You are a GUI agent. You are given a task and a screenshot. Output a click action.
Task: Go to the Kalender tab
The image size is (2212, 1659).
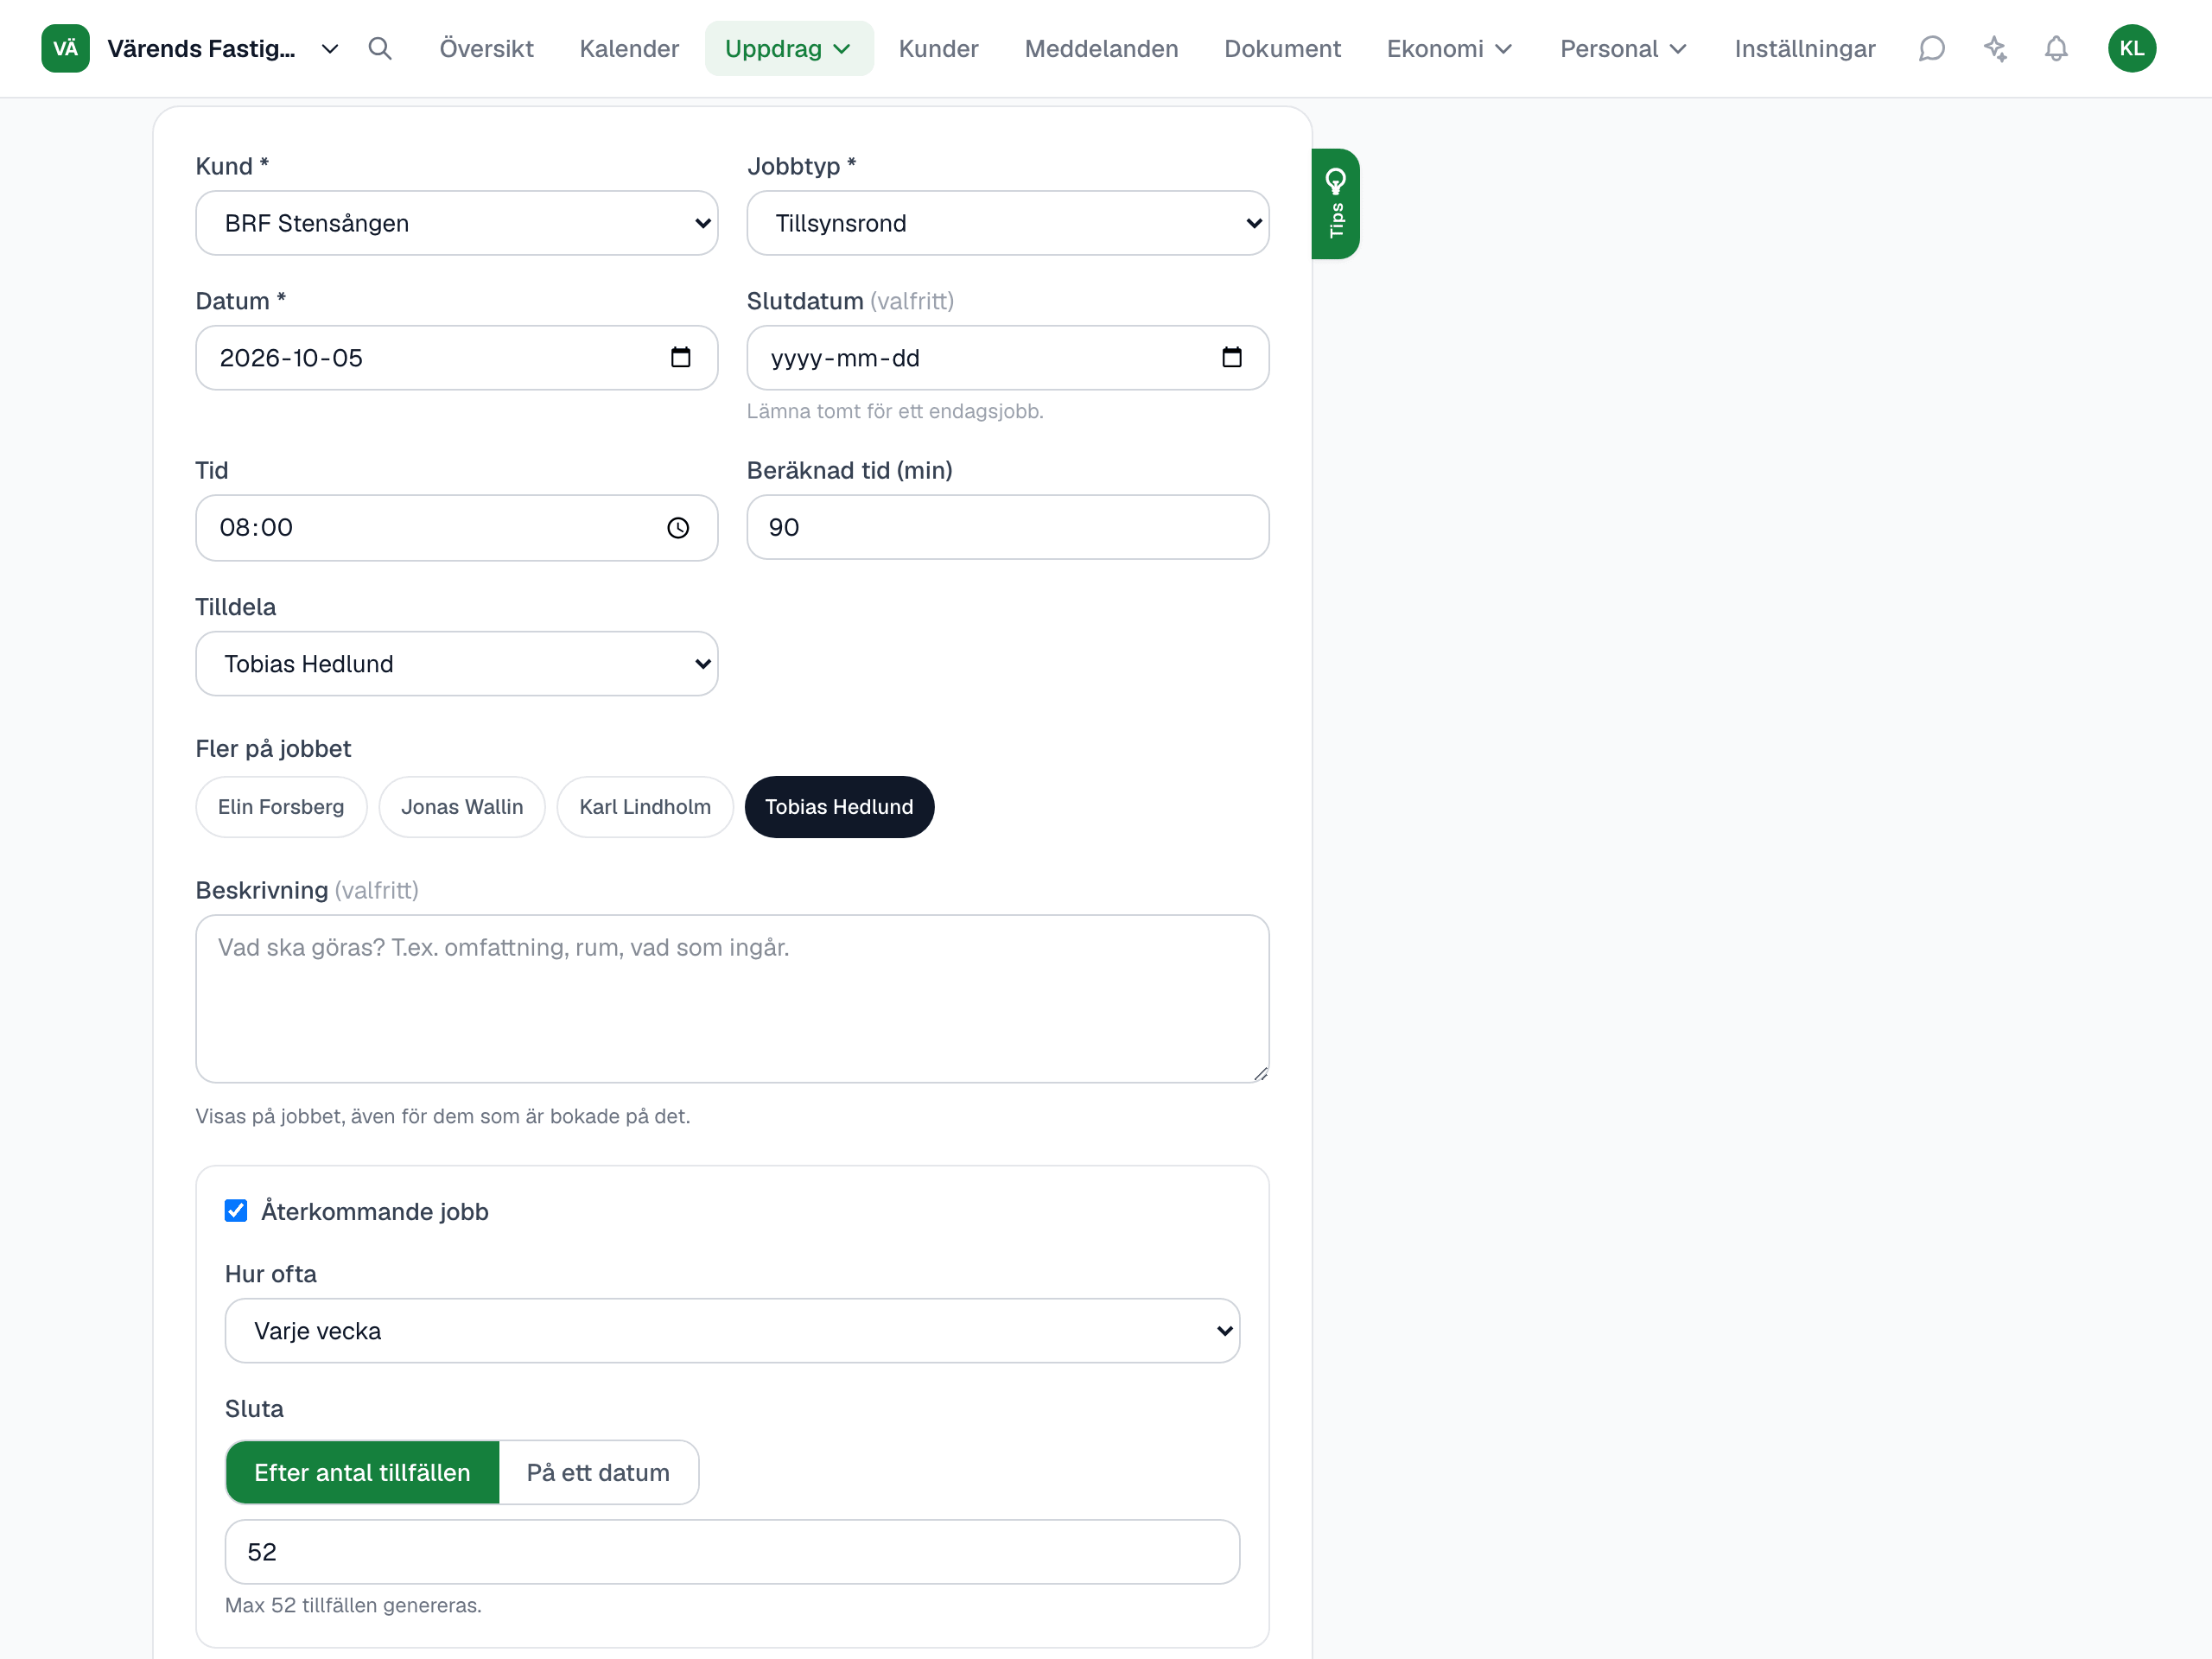coord(629,48)
